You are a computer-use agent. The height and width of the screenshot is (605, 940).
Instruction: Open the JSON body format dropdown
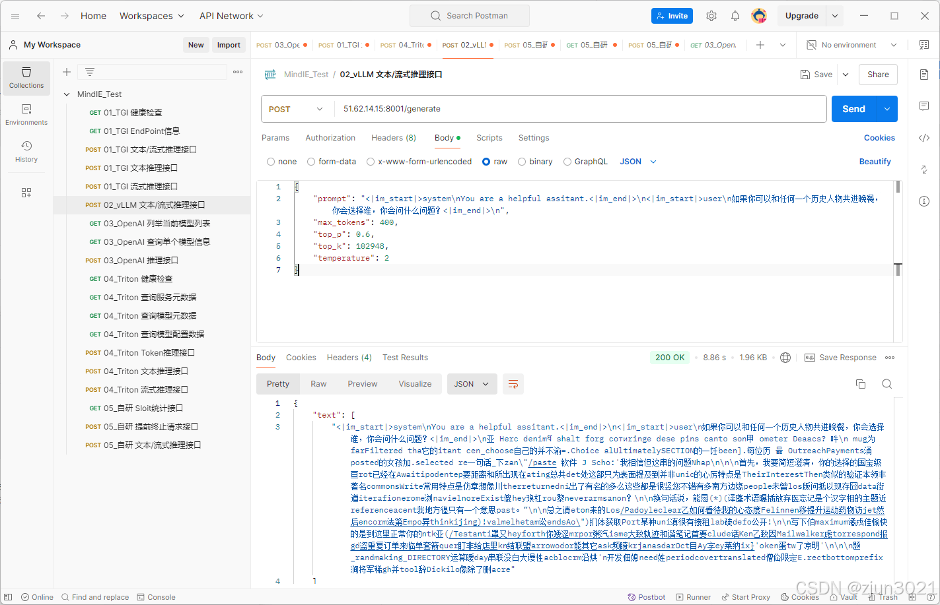638,162
